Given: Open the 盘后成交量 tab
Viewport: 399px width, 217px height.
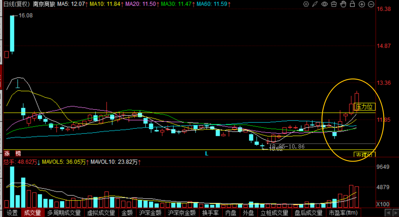Looking at the screenshot, I should point(309,213).
